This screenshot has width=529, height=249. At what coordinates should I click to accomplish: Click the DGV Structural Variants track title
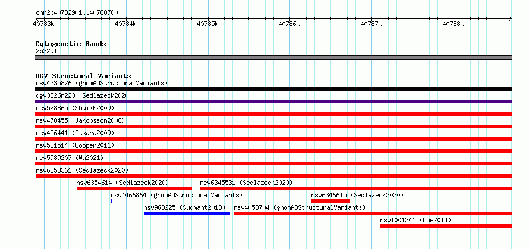point(83,76)
